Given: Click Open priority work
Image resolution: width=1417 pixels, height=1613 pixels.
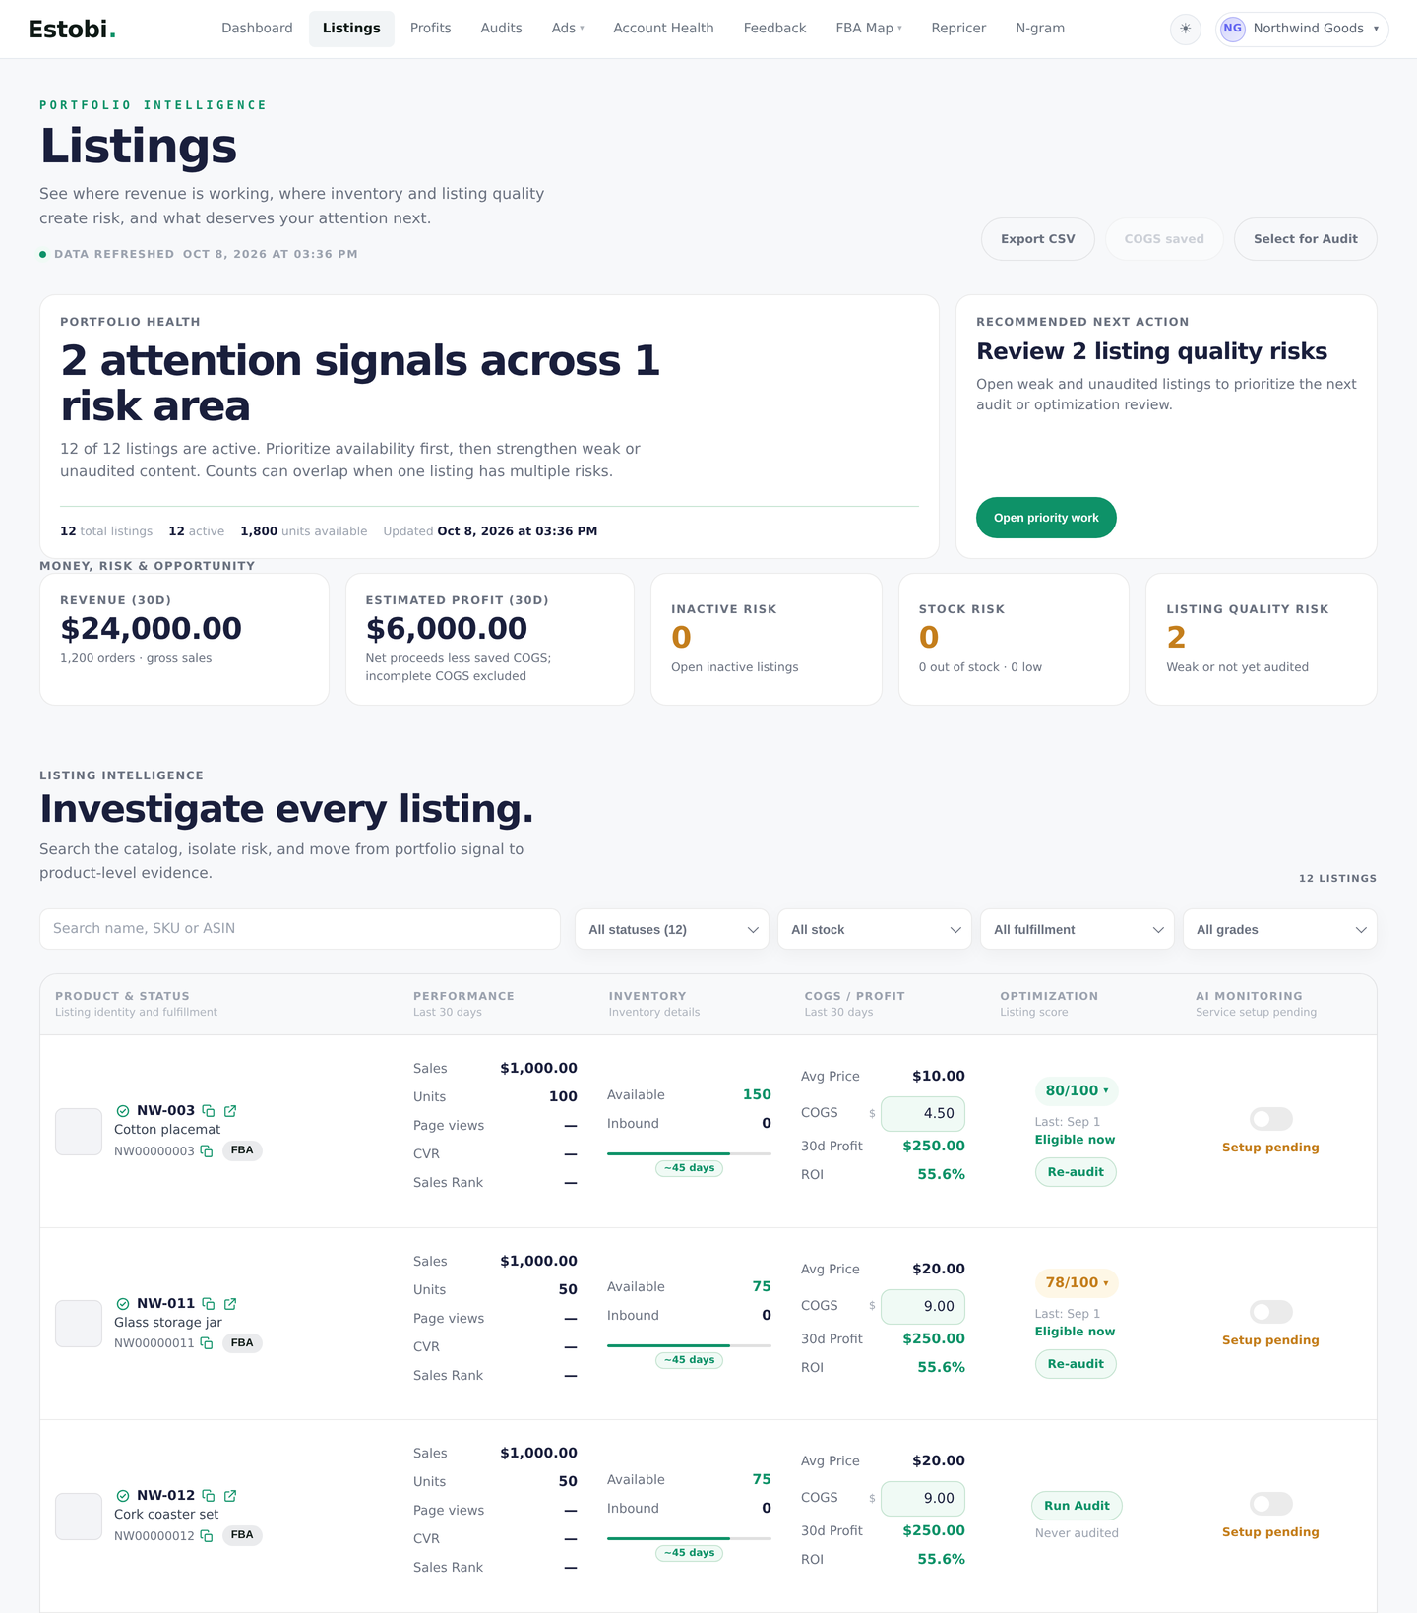Looking at the screenshot, I should (1046, 518).
